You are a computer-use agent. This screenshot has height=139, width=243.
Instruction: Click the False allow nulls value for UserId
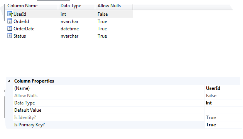[103, 14]
